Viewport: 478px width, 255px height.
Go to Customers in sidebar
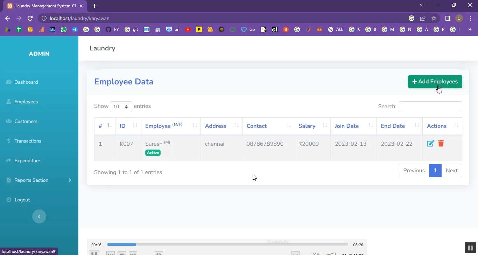26,121
